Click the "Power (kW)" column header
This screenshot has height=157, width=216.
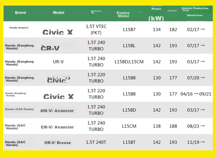(156, 15)
